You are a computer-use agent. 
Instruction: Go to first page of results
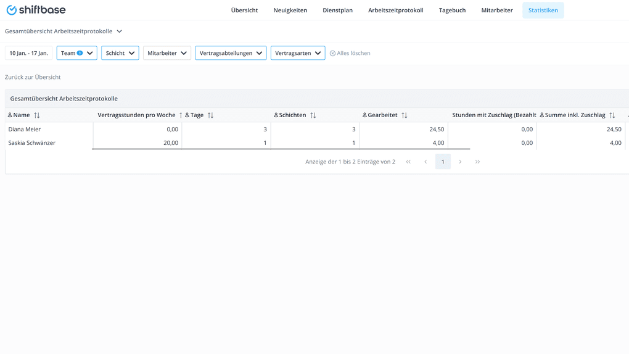coord(408,162)
